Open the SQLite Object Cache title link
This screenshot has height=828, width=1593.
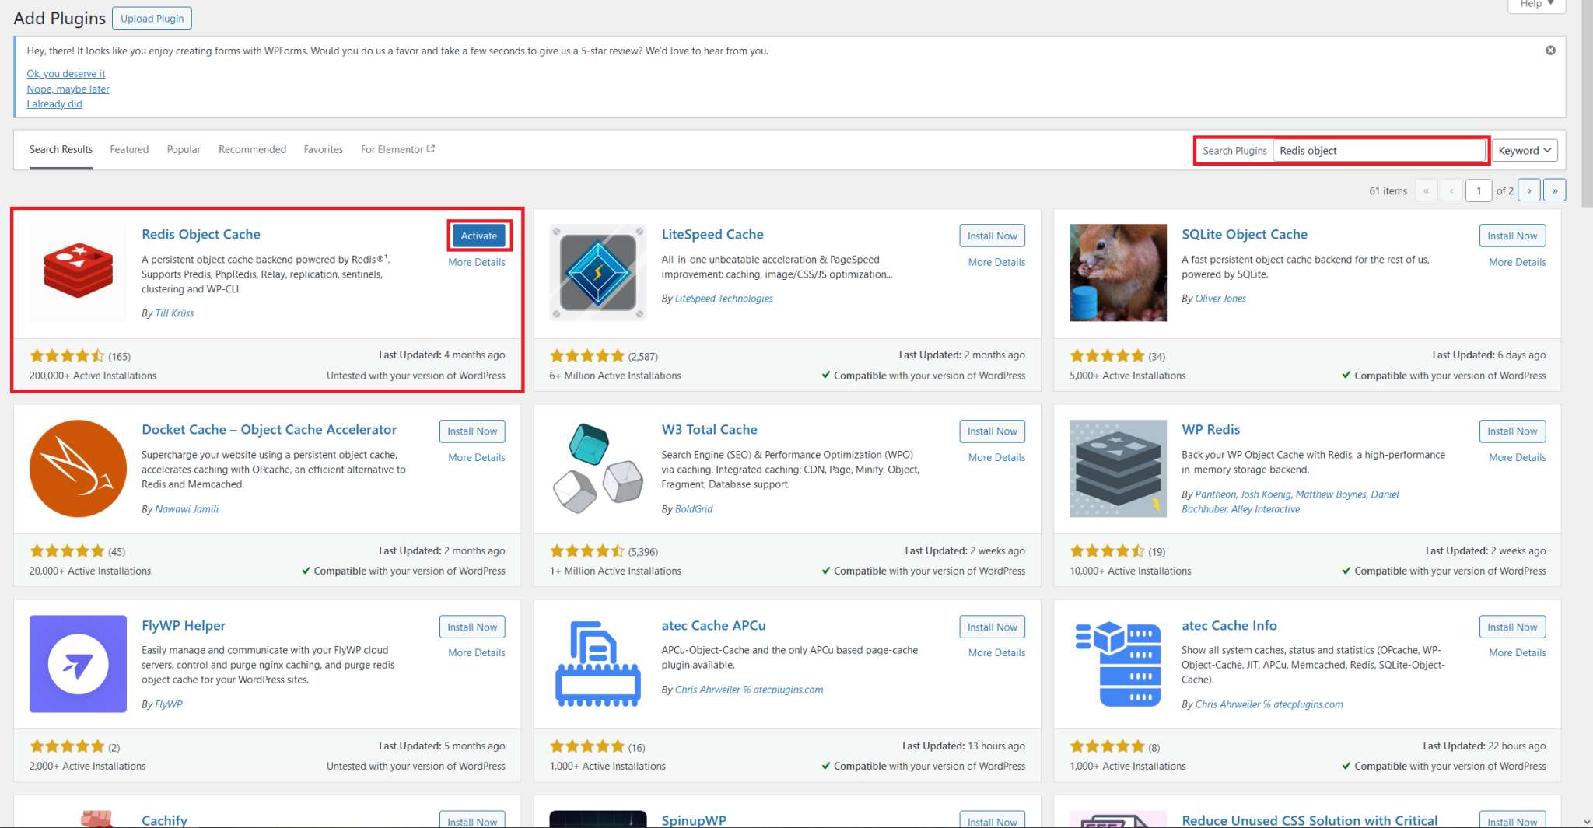coord(1245,234)
